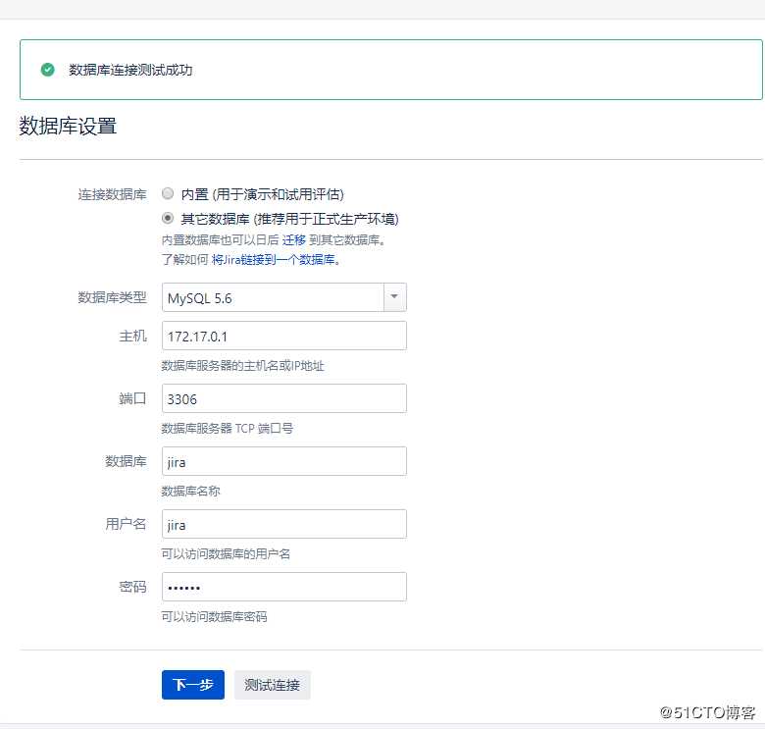765x729 pixels.
Task: Click the 数据库类型 label
Action: [x=112, y=297]
